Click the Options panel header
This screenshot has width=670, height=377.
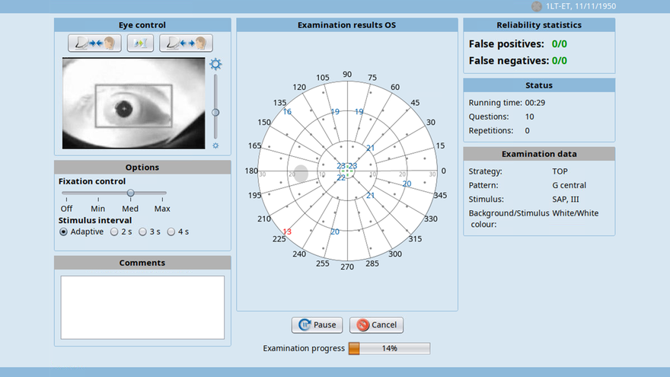pos(142,167)
